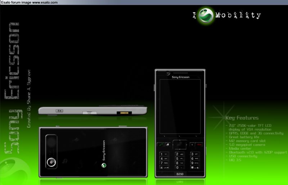Tap the 3 DEF key on the keypad
The width and height of the screenshot is (288, 185).
(x=195, y=154)
